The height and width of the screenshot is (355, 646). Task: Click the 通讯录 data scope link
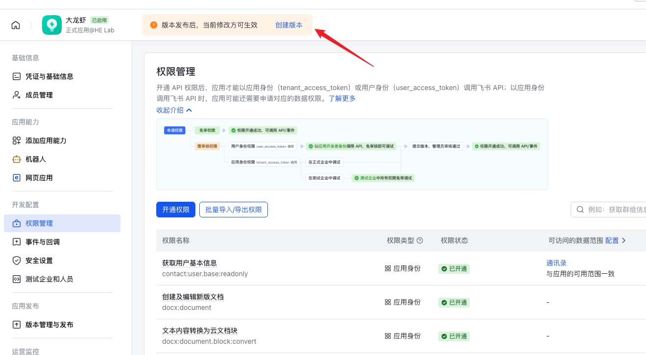coord(556,263)
